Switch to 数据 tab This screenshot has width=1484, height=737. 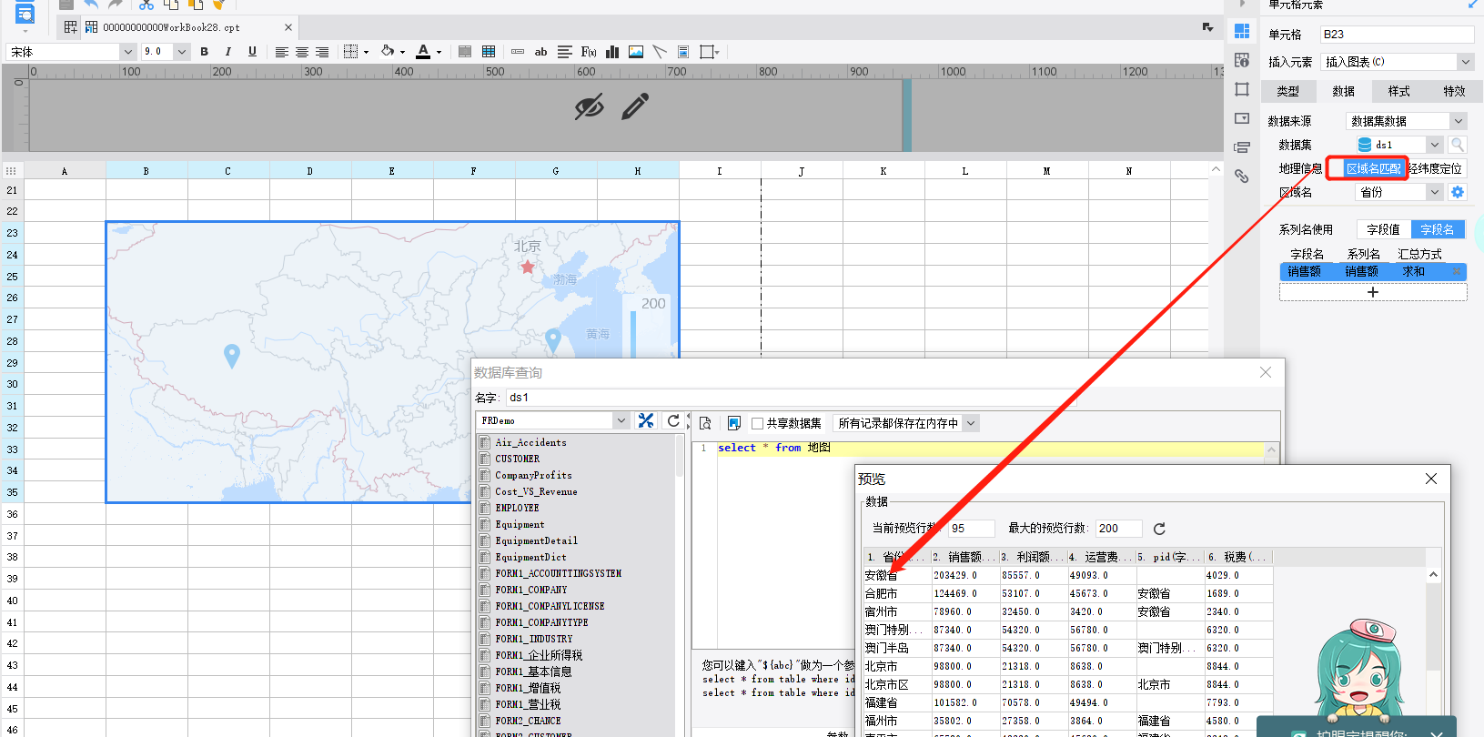(x=1343, y=91)
